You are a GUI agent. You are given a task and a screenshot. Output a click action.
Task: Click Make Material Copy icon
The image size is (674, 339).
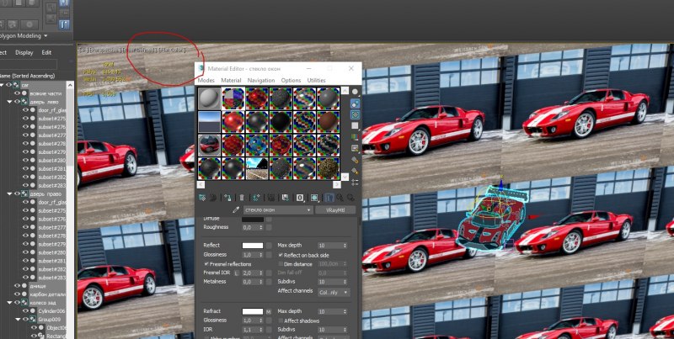(x=256, y=198)
